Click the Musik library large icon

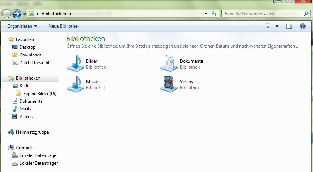(75, 84)
